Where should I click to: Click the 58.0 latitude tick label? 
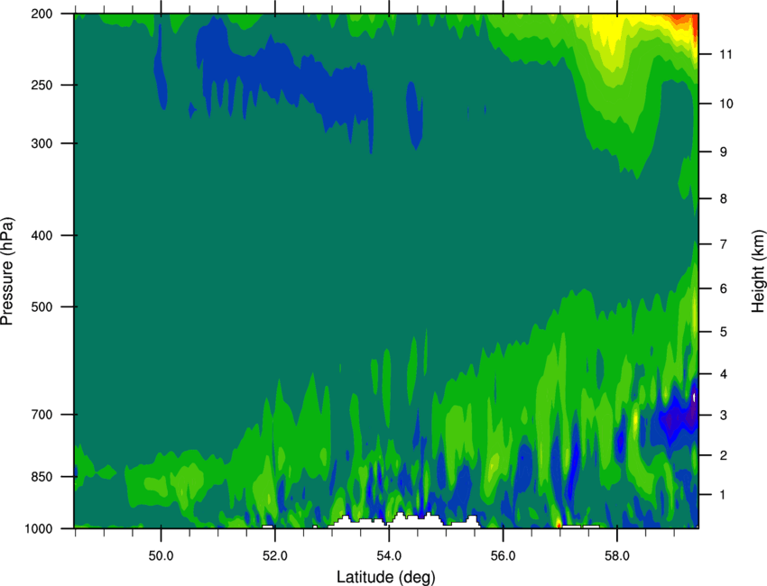pos(617,556)
